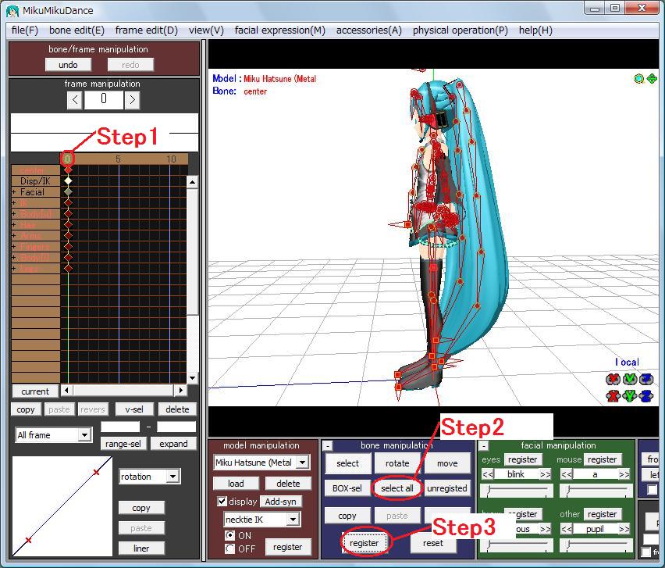Click frame 5 on the timeline ruler
665x568 pixels.
[119, 159]
